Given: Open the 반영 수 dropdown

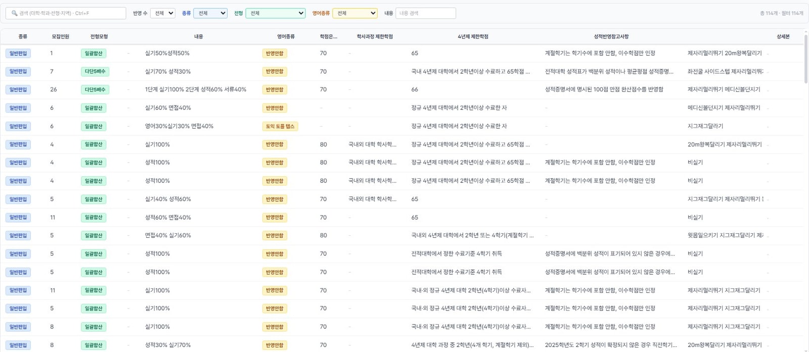Looking at the screenshot, I should coord(163,13).
